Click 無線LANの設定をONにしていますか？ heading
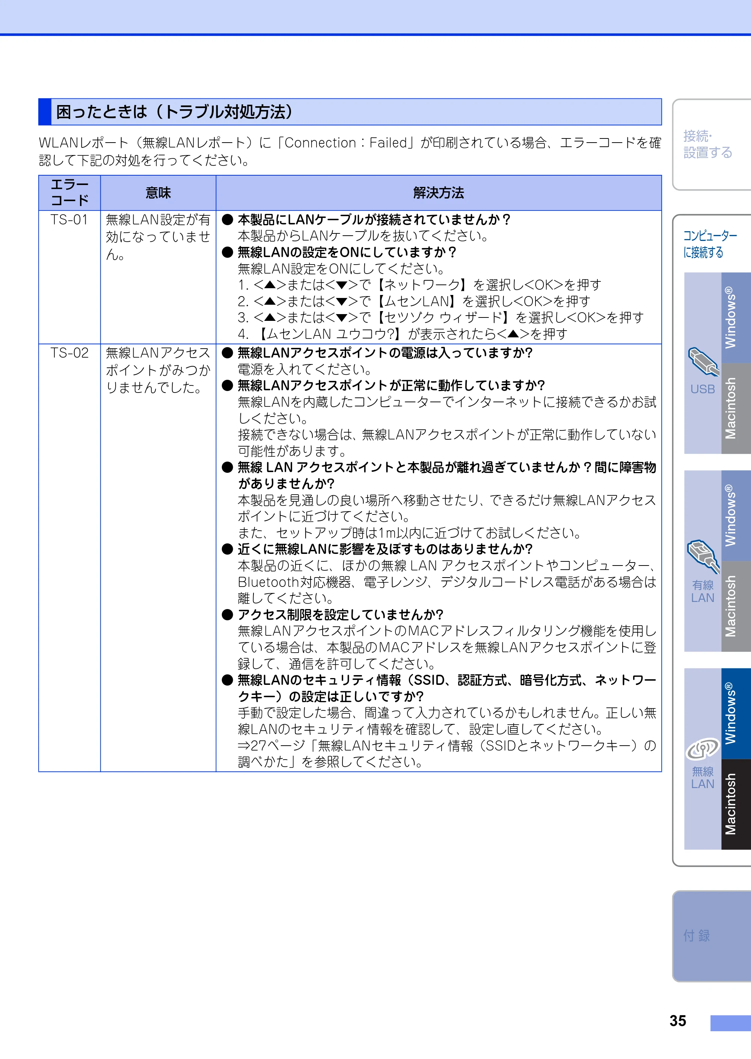This screenshot has height=1059, width=751. click(347, 252)
